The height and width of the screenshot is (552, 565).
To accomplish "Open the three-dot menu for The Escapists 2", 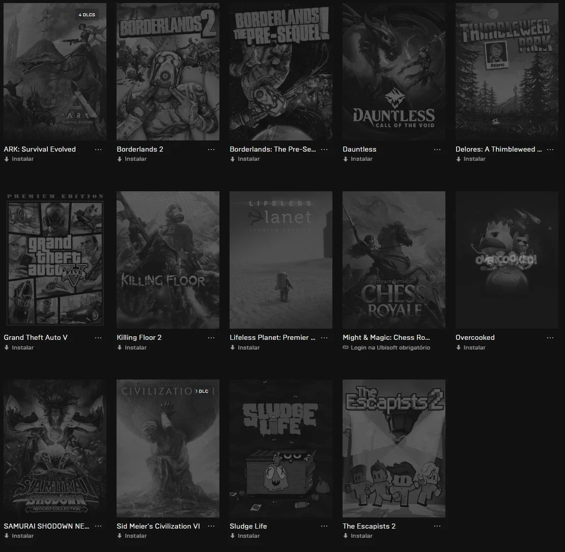I will 437,526.
